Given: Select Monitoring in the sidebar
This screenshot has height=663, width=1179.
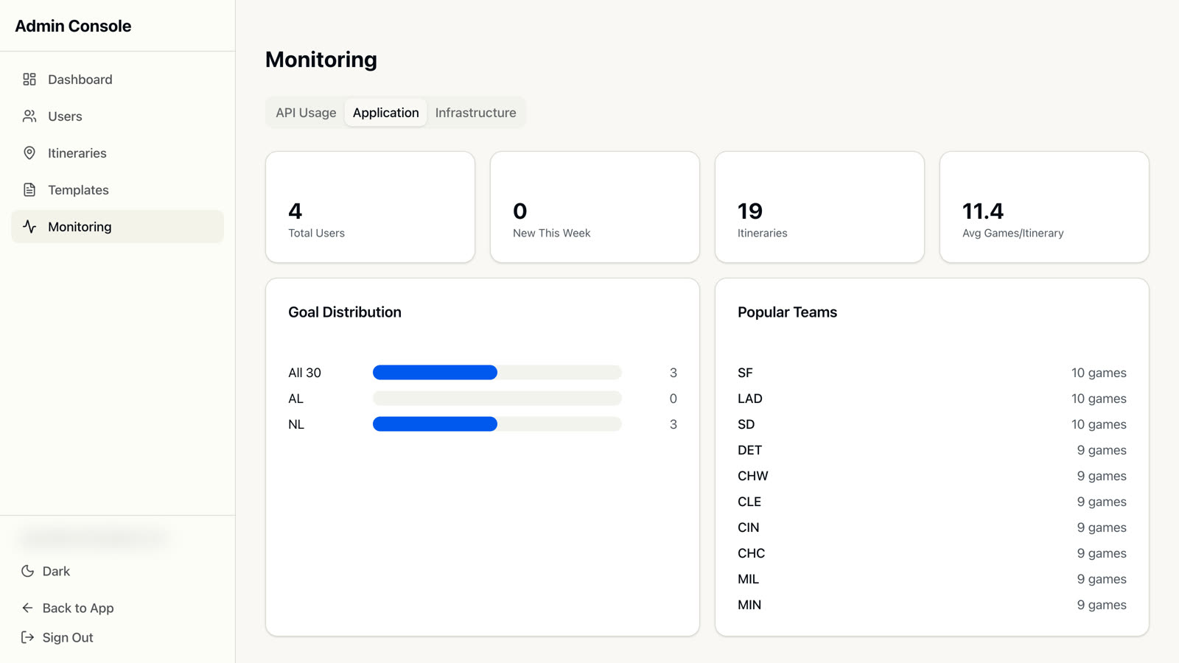Looking at the screenshot, I should pyautogui.click(x=117, y=227).
